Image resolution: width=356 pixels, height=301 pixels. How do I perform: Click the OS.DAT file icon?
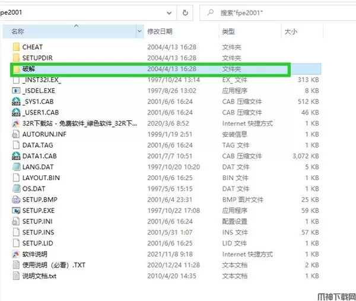tap(16, 188)
